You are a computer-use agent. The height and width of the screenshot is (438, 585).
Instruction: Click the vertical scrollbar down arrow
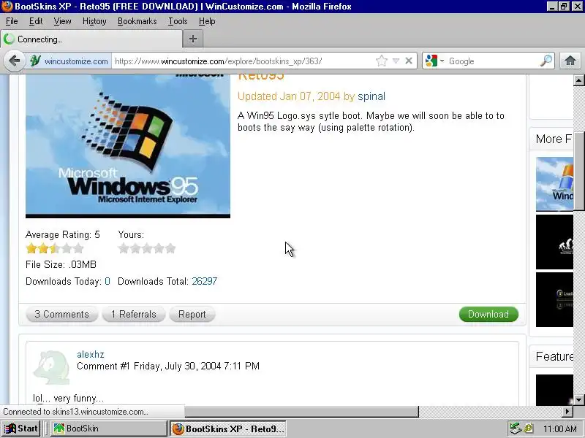click(579, 399)
